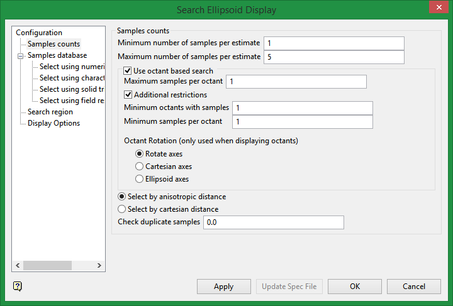Enable Select by cartesian distance
453x306 pixels.
pos(122,209)
